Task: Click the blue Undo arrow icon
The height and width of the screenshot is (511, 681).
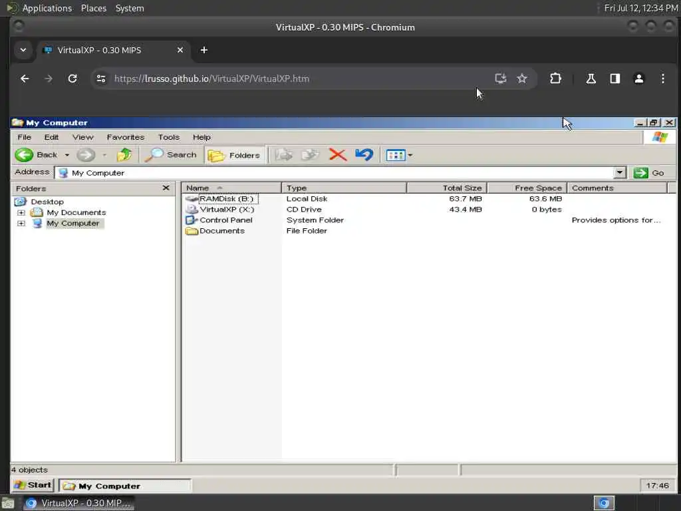Action: click(364, 154)
